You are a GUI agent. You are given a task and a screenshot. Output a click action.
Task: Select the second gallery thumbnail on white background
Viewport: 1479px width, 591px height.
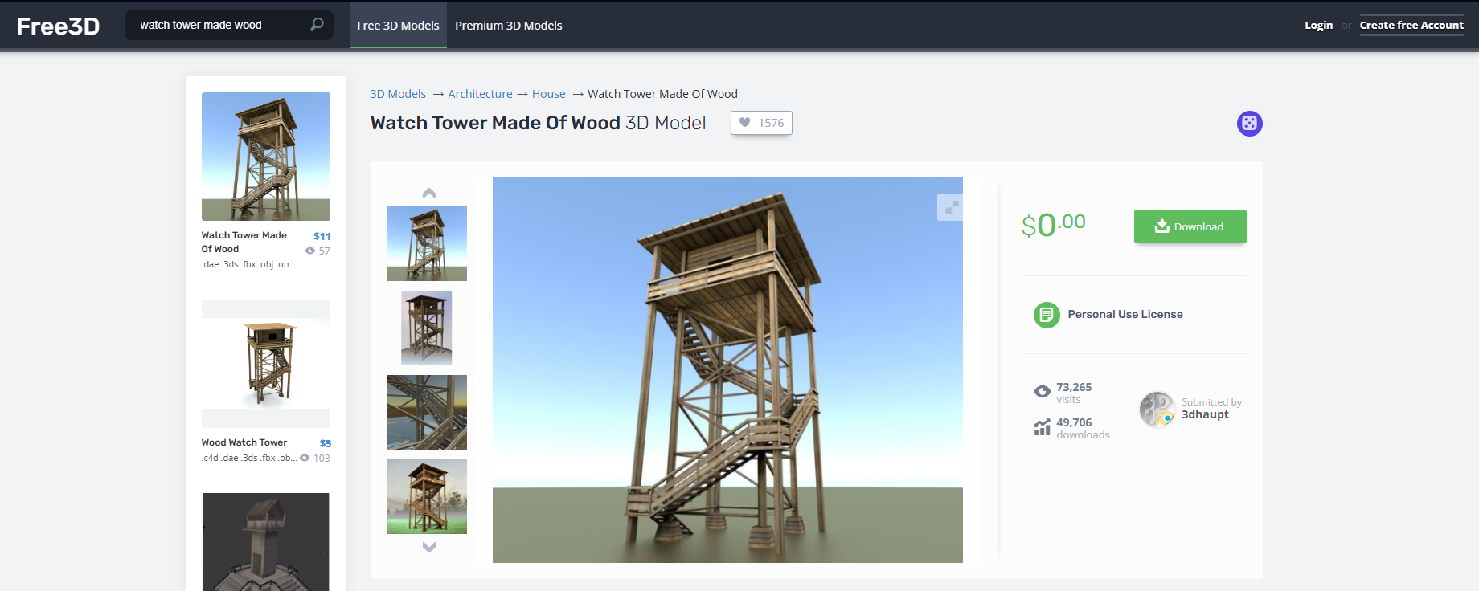(427, 328)
